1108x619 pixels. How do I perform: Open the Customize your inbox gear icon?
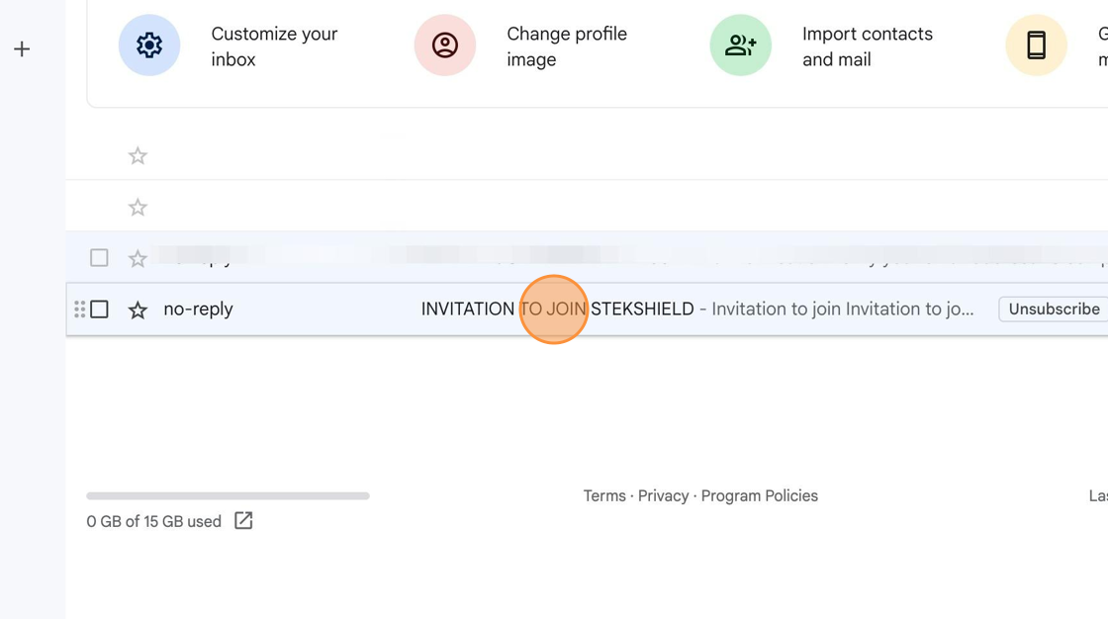click(x=149, y=45)
